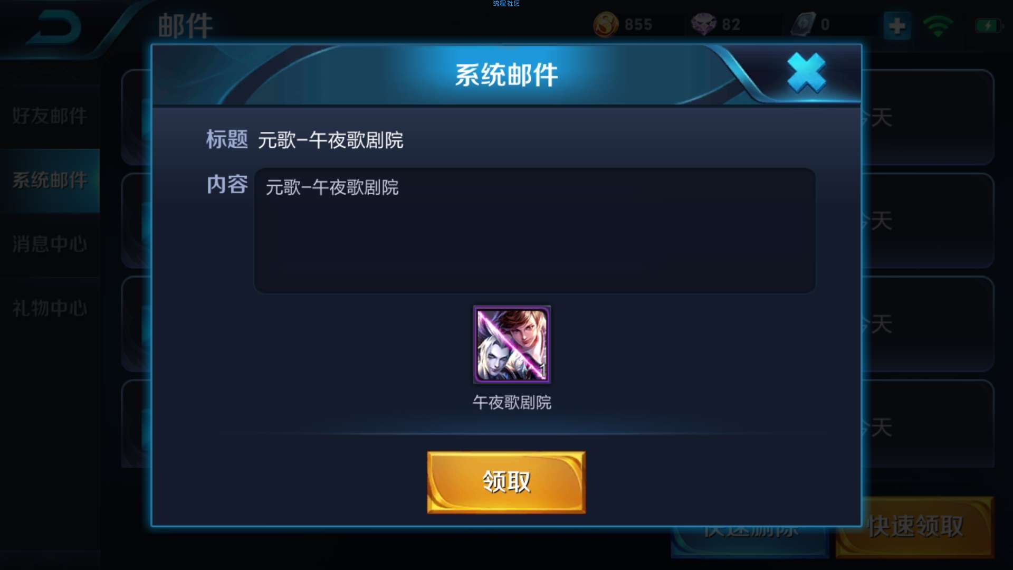
Task: Click the 系统邮件 dialog header title
Action: click(506, 75)
